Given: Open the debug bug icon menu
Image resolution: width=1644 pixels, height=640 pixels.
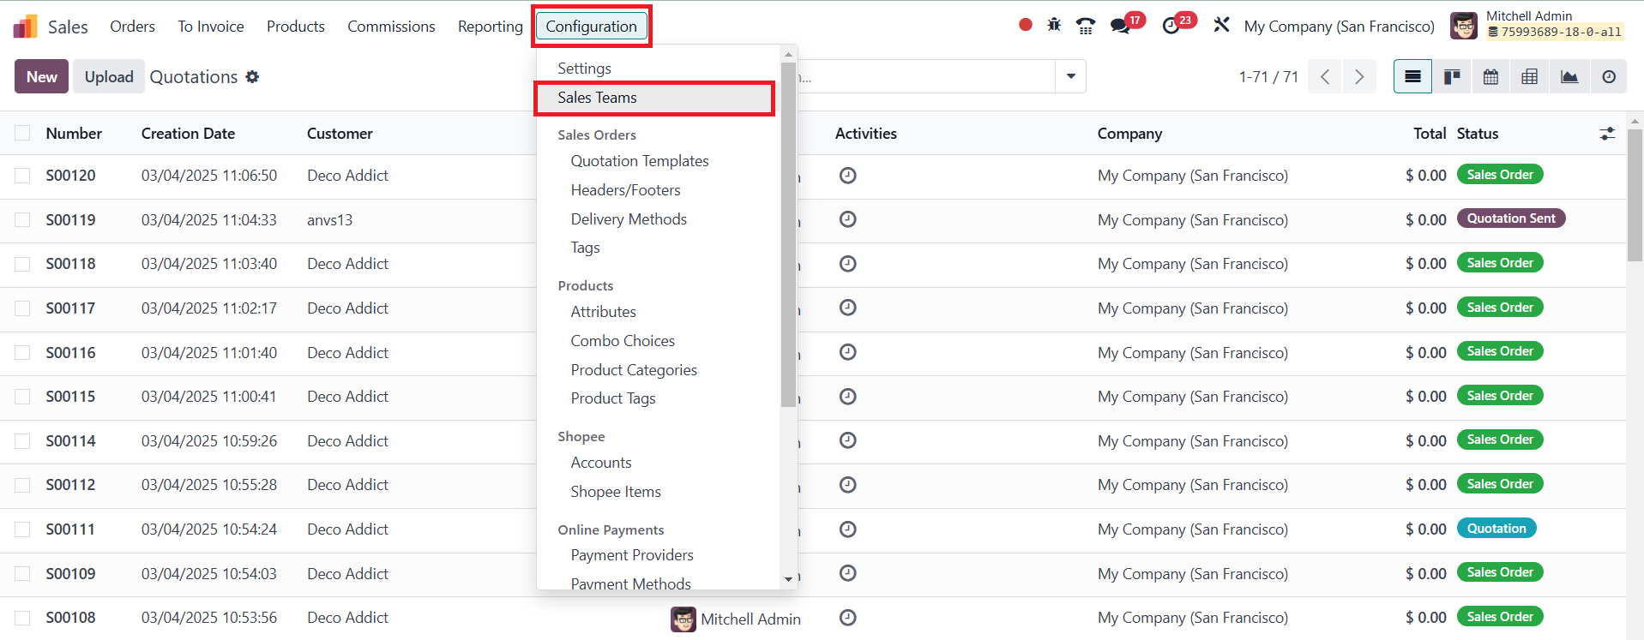Looking at the screenshot, I should [1054, 26].
